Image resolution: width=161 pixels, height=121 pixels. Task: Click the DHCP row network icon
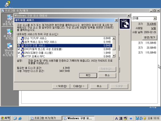[22, 49]
